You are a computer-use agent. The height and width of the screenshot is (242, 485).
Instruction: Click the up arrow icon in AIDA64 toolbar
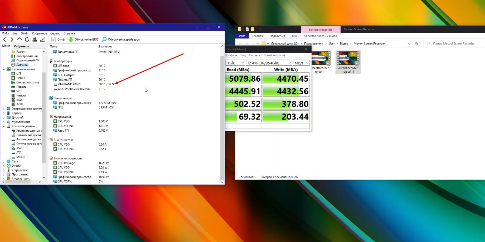[19, 39]
